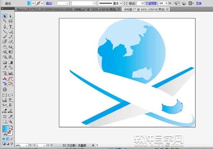Go to the first artboard
Screen dimensions: 213x149
click(30, 145)
